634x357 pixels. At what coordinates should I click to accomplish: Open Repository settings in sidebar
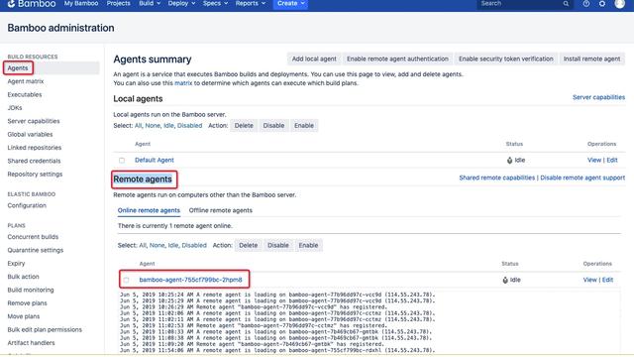tap(35, 175)
